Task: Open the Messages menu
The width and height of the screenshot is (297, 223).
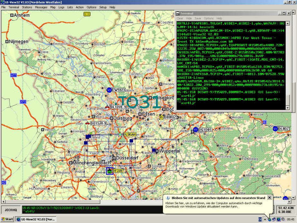Action: pyautogui.click(x=41, y=7)
